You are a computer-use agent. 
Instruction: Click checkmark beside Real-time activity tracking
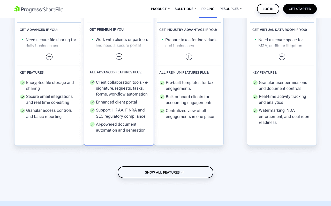(255, 97)
